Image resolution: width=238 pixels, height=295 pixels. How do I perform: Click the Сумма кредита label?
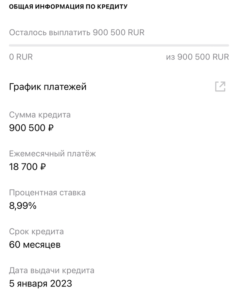(x=40, y=115)
